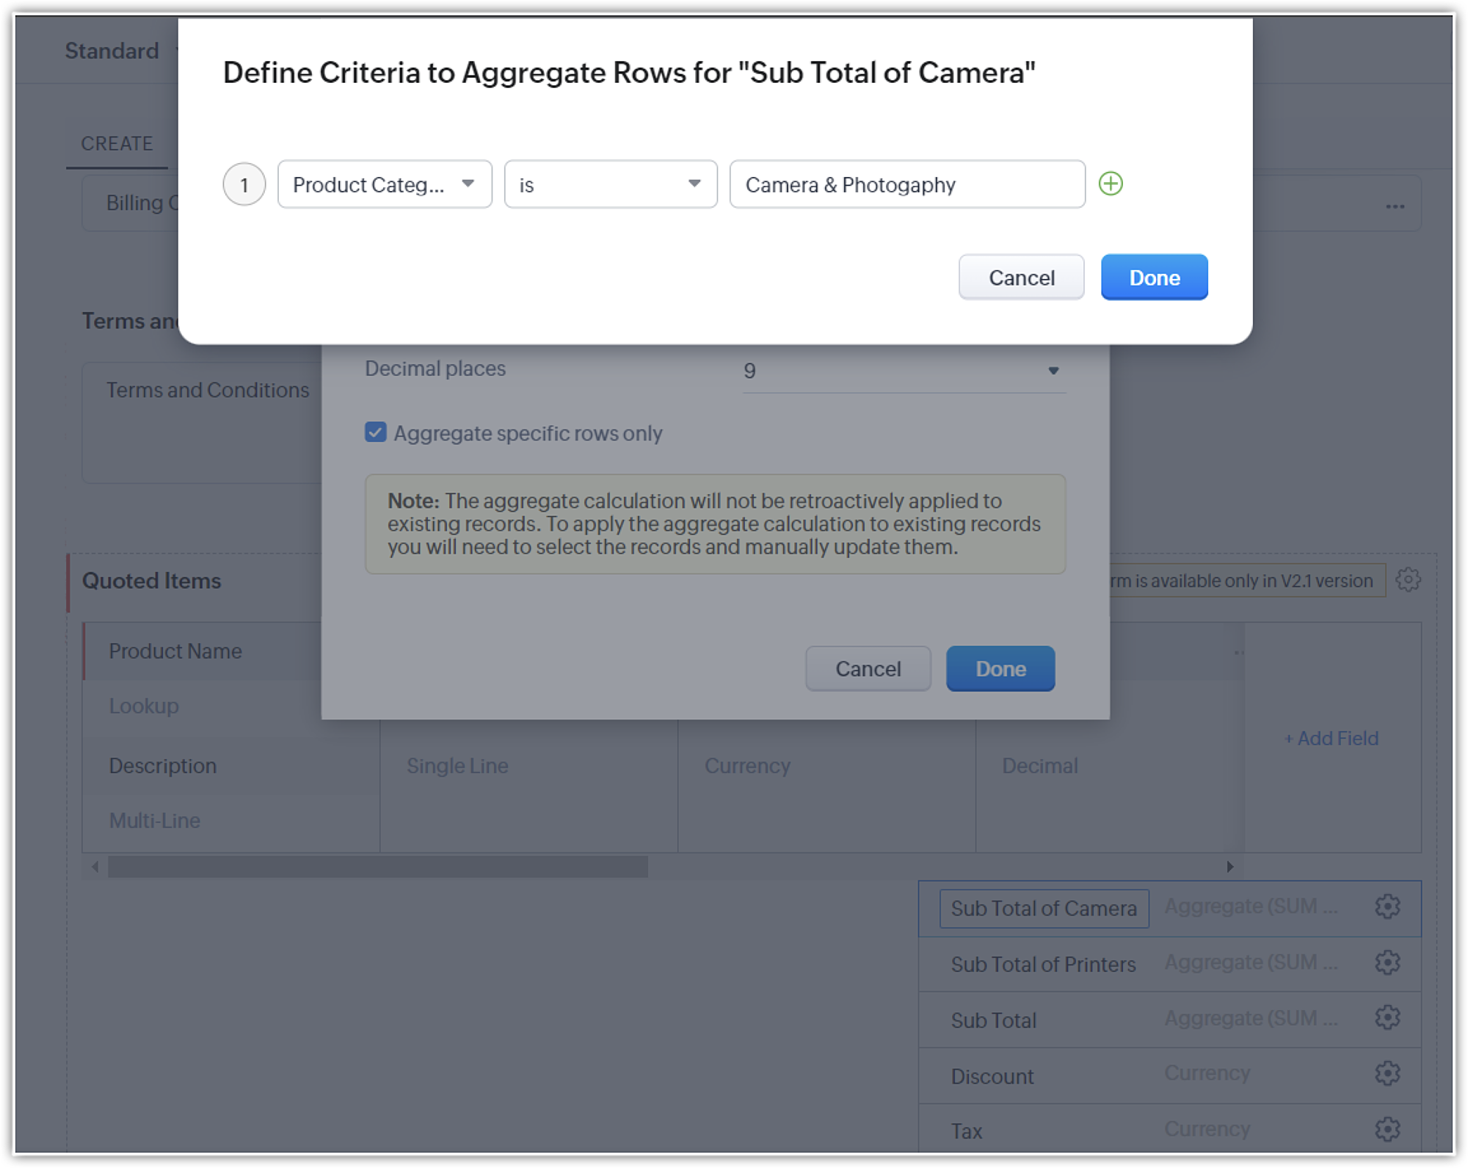Click the green plus add-criteria icon
The width and height of the screenshot is (1468, 1168).
coord(1111,184)
